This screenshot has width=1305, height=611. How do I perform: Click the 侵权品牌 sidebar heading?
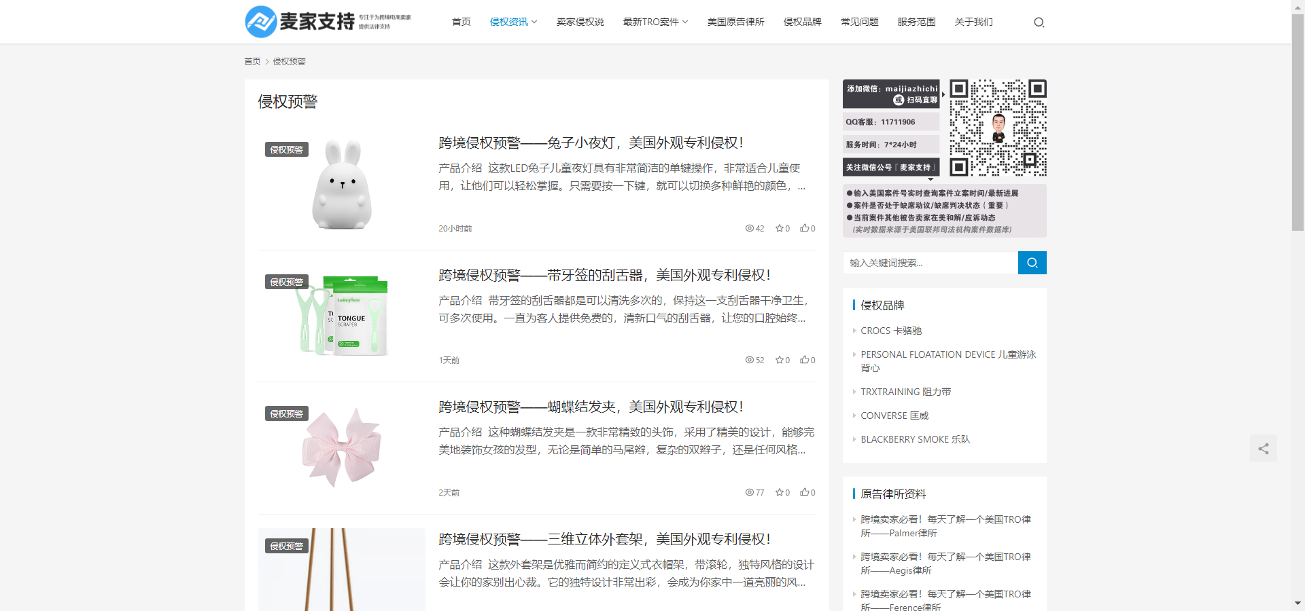coord(882,305)
